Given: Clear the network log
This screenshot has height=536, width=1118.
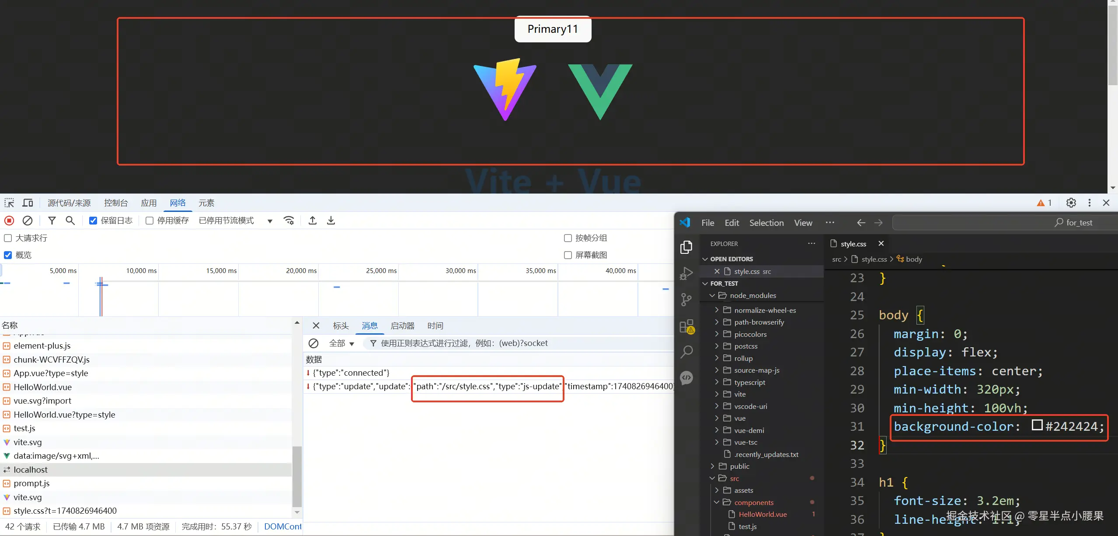Looking at the screenshot, I should 28,221.
